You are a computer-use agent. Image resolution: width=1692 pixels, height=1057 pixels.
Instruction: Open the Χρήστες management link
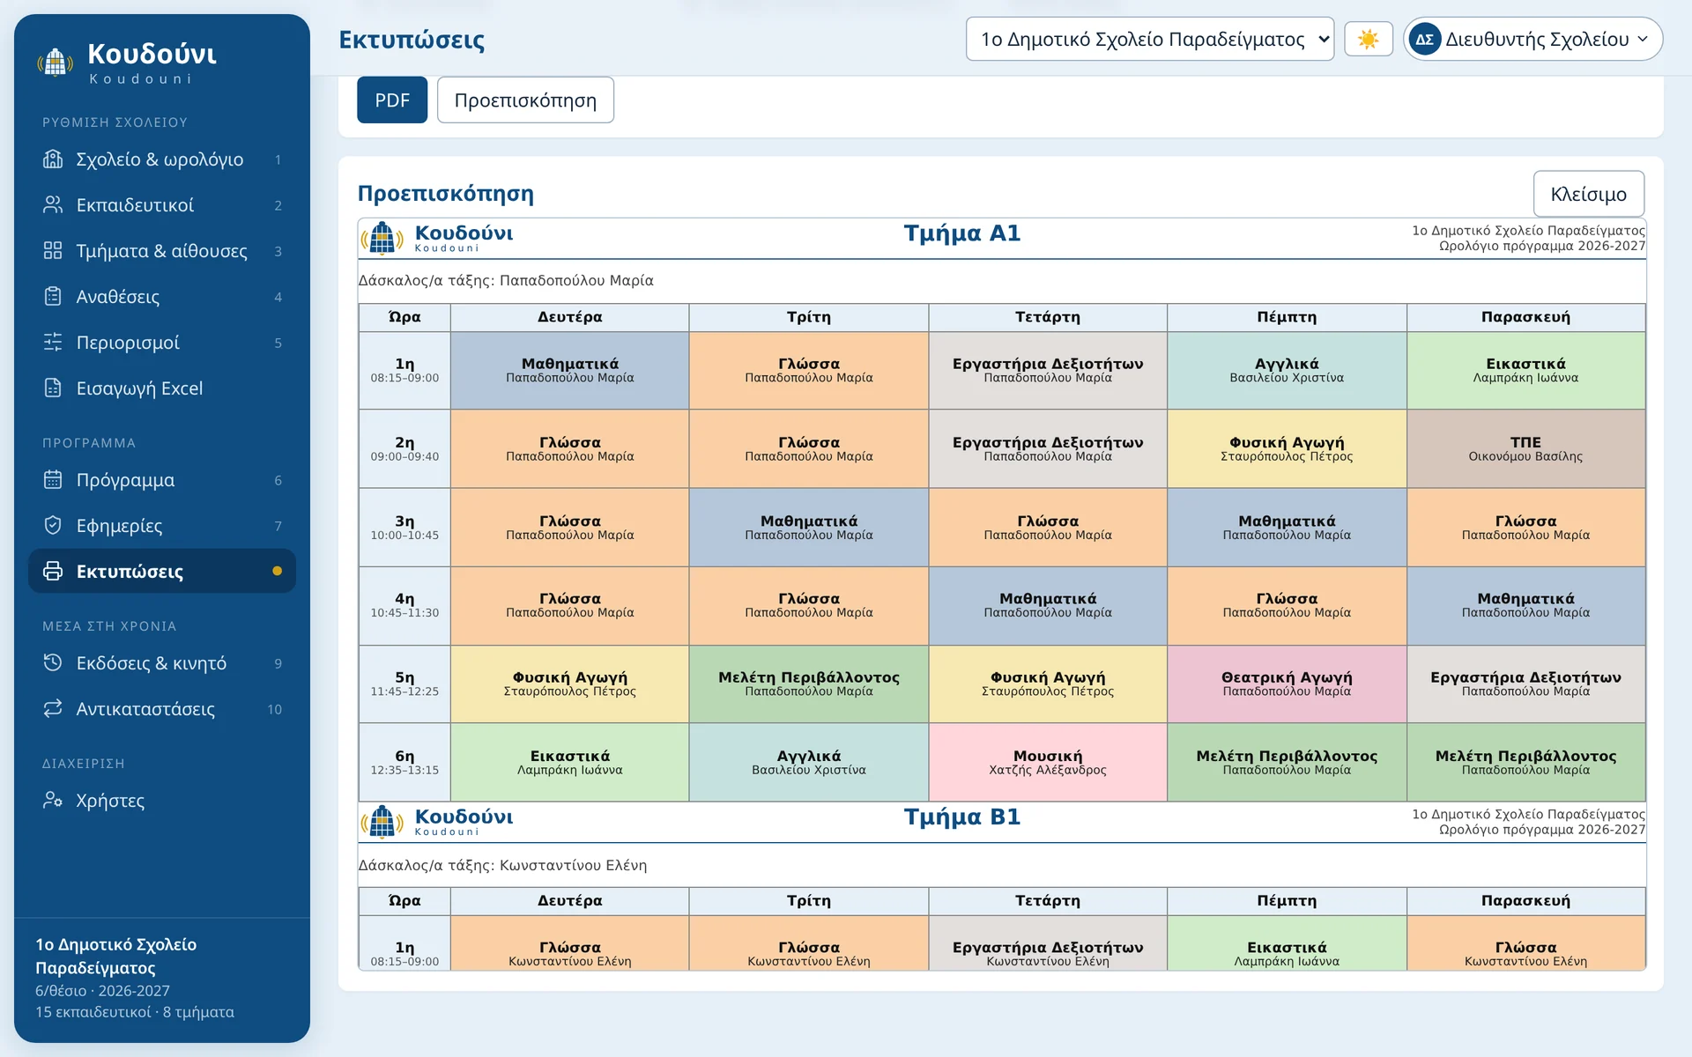click(162, 801)
